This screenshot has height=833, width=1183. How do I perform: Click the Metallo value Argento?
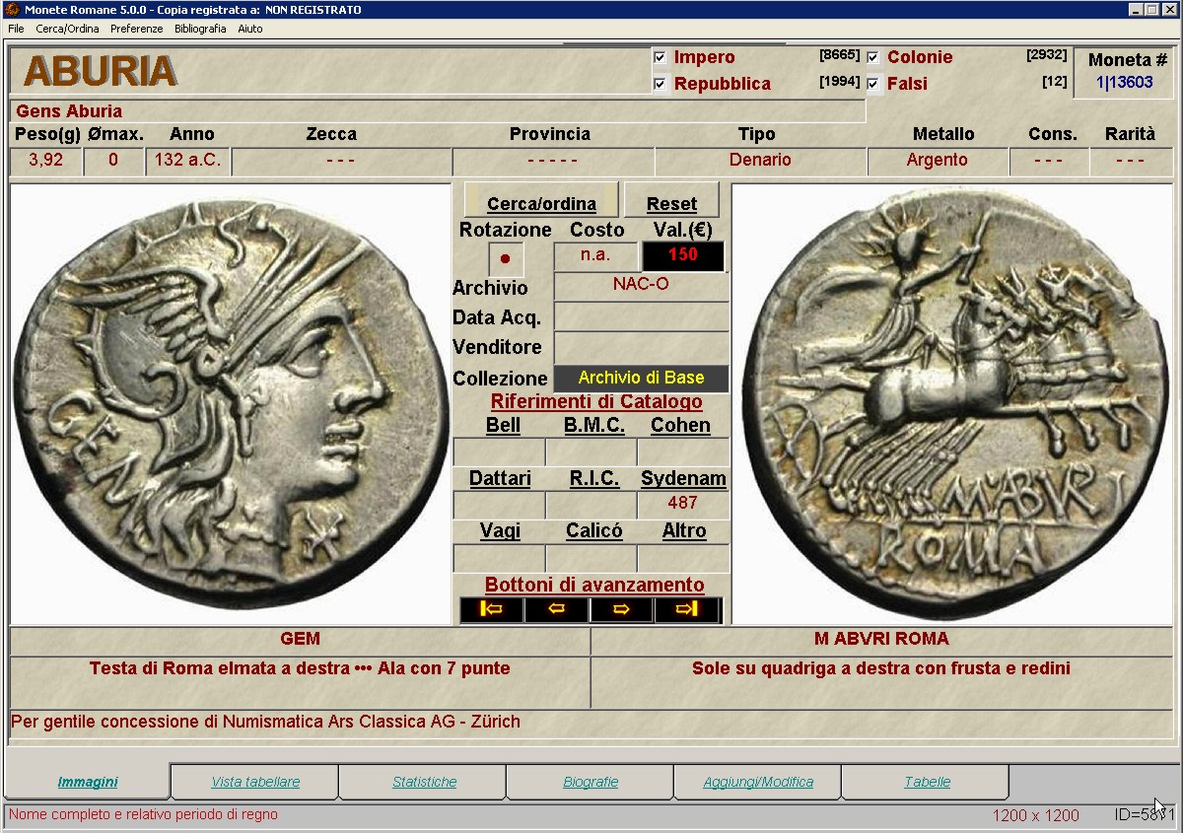coord(938,161)
